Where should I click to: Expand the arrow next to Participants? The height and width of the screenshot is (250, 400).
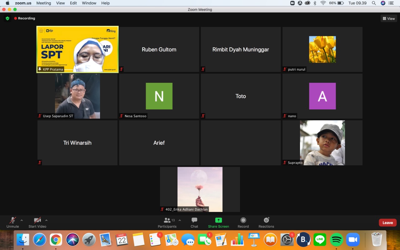(x=180, y=220)
